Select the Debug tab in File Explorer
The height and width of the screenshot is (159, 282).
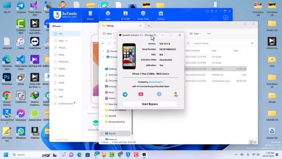[x=122, y=26]
